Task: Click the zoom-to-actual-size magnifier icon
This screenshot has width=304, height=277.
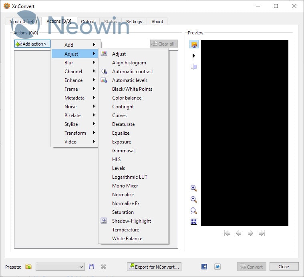Action: click(194, 211)
